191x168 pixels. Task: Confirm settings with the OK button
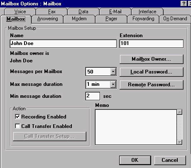[x=135, y=160]
